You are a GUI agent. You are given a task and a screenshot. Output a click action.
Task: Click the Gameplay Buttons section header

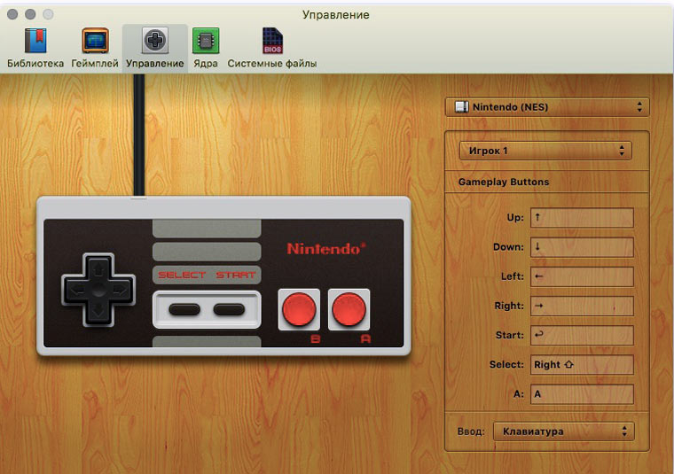504,182
